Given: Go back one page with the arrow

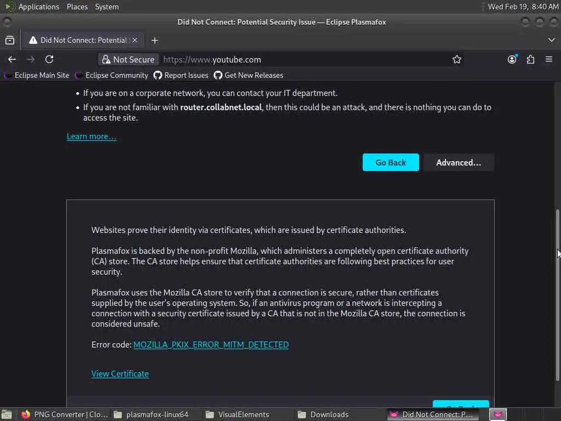Looking at the screenshot, I should [12, 59].
